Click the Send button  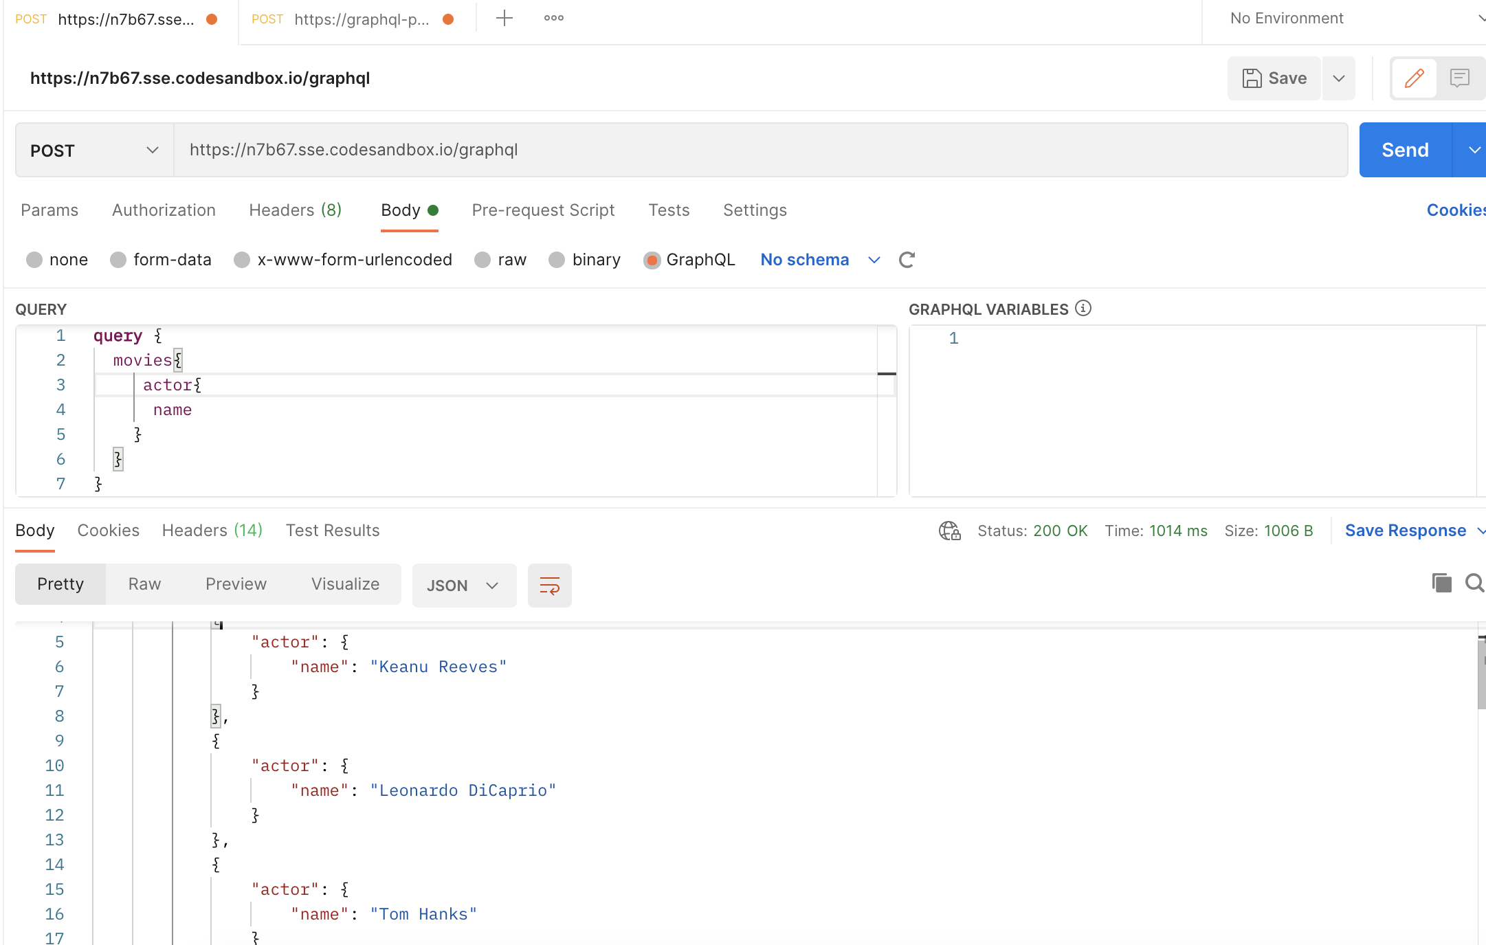(1405, 149)
